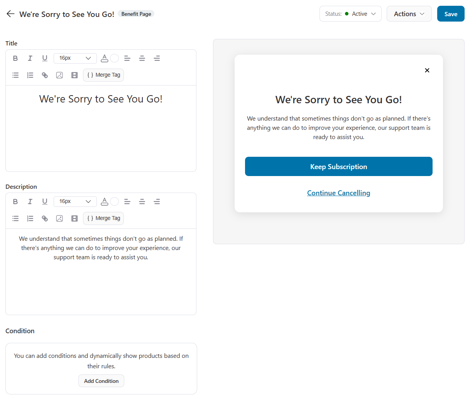Click into the Title text area
470x401 pixels.
pyautogui.click(x=101, y=128)
